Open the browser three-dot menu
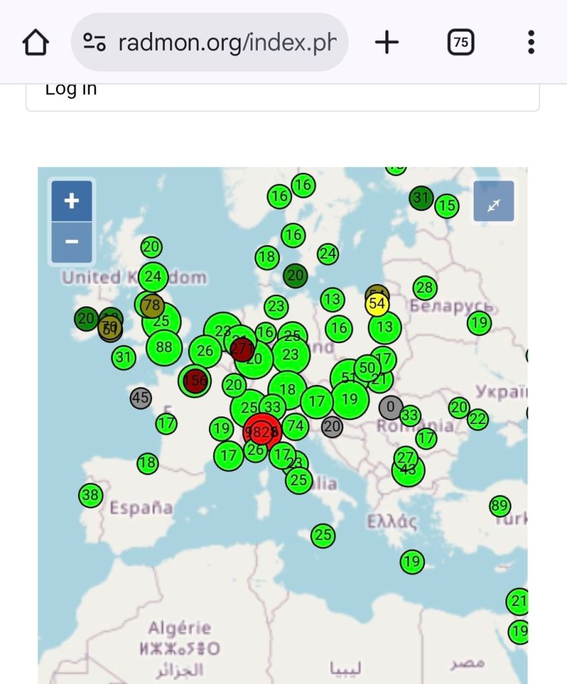Image resolution: width=567 pixels, height=684 pixels. 531,42
